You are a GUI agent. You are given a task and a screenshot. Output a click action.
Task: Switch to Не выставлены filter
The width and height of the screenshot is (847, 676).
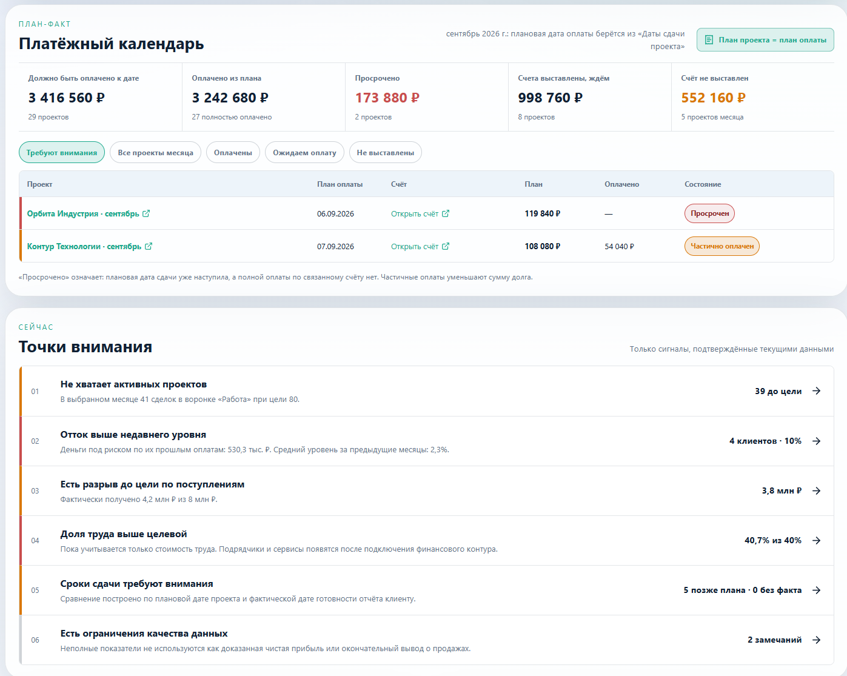click(x=386, y=153)
